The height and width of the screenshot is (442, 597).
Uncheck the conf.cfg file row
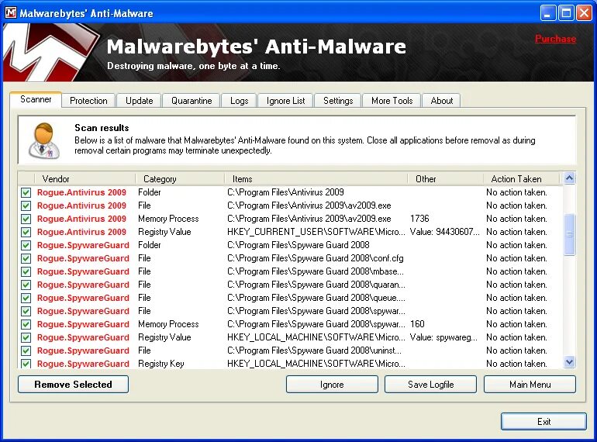pos(26,258)
